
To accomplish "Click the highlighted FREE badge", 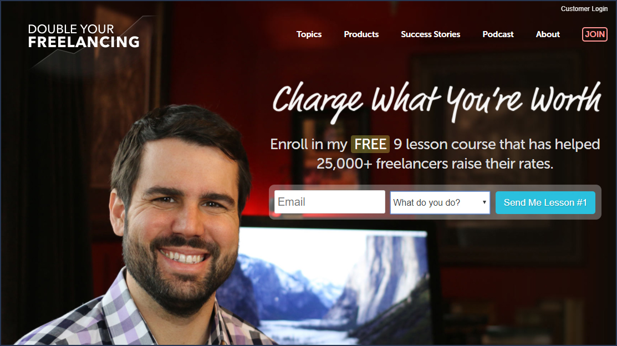I will coord(370,145).
